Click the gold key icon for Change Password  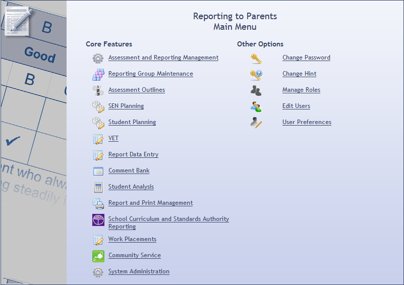click(256, 58)
